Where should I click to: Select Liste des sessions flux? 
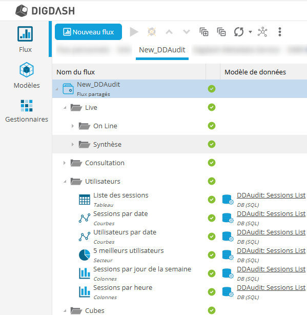pyautogui.click(x=121, y=195)
